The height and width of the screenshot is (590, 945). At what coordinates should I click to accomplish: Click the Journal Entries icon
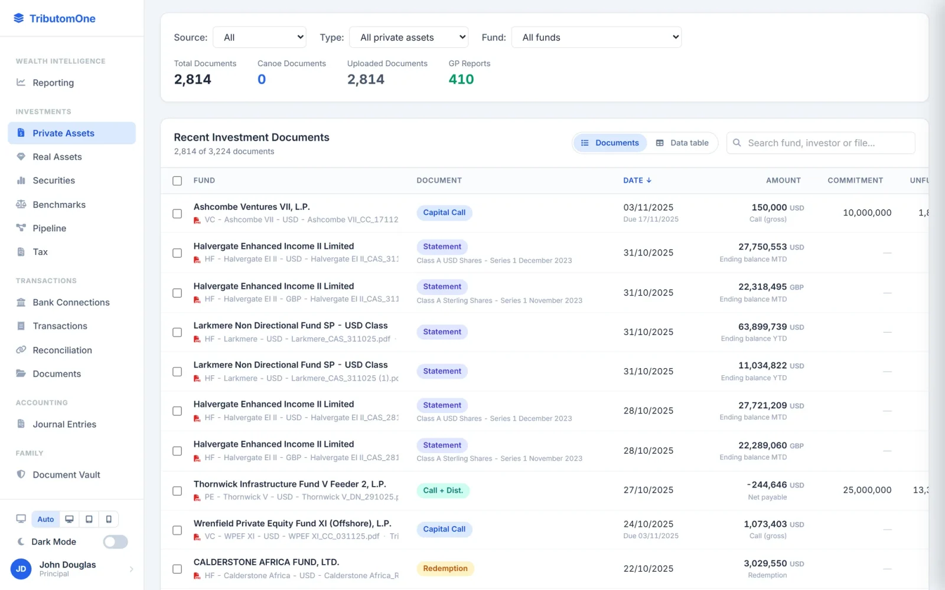coord(21,424)
